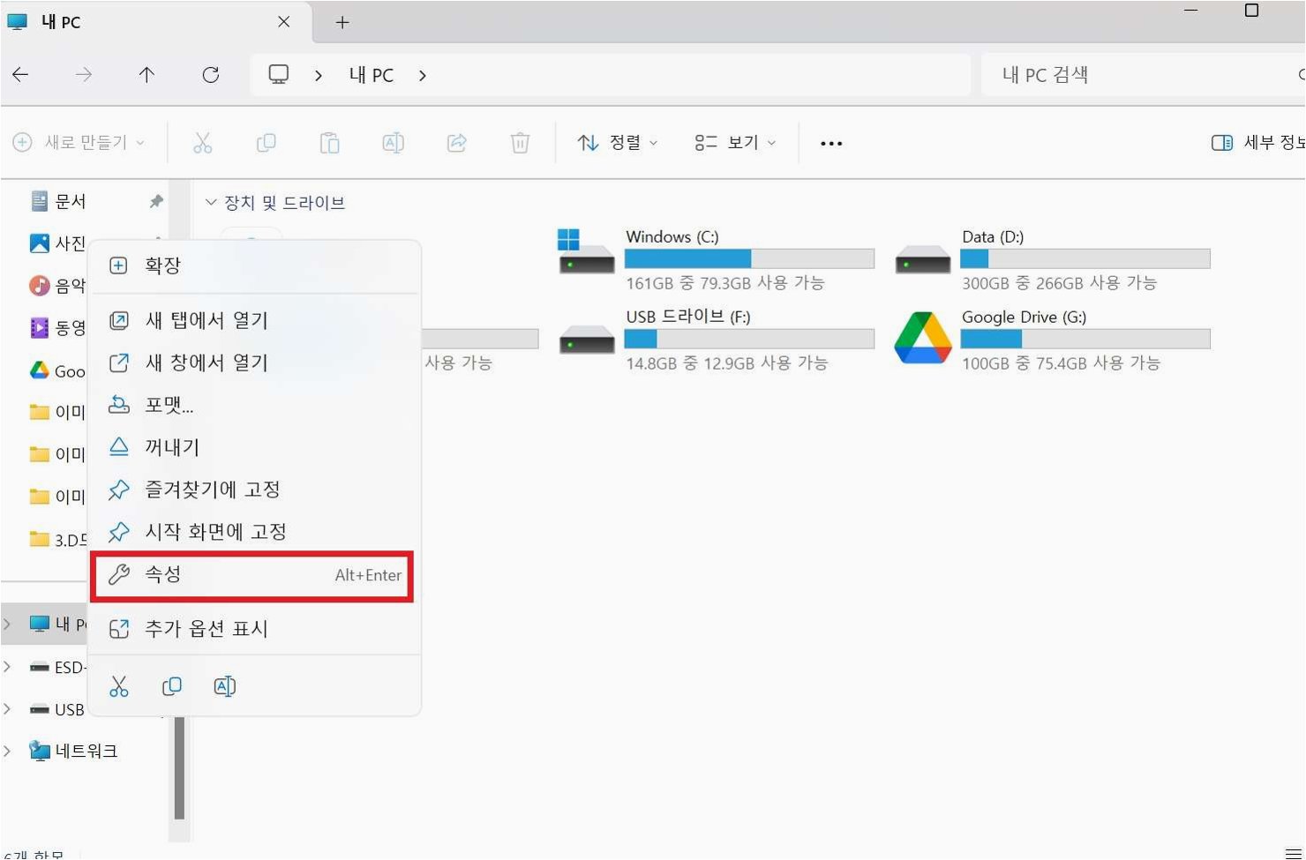Click 내 PC breadcrumb in address bar
The image size is (1306, 860).
[x=371, y=76]
